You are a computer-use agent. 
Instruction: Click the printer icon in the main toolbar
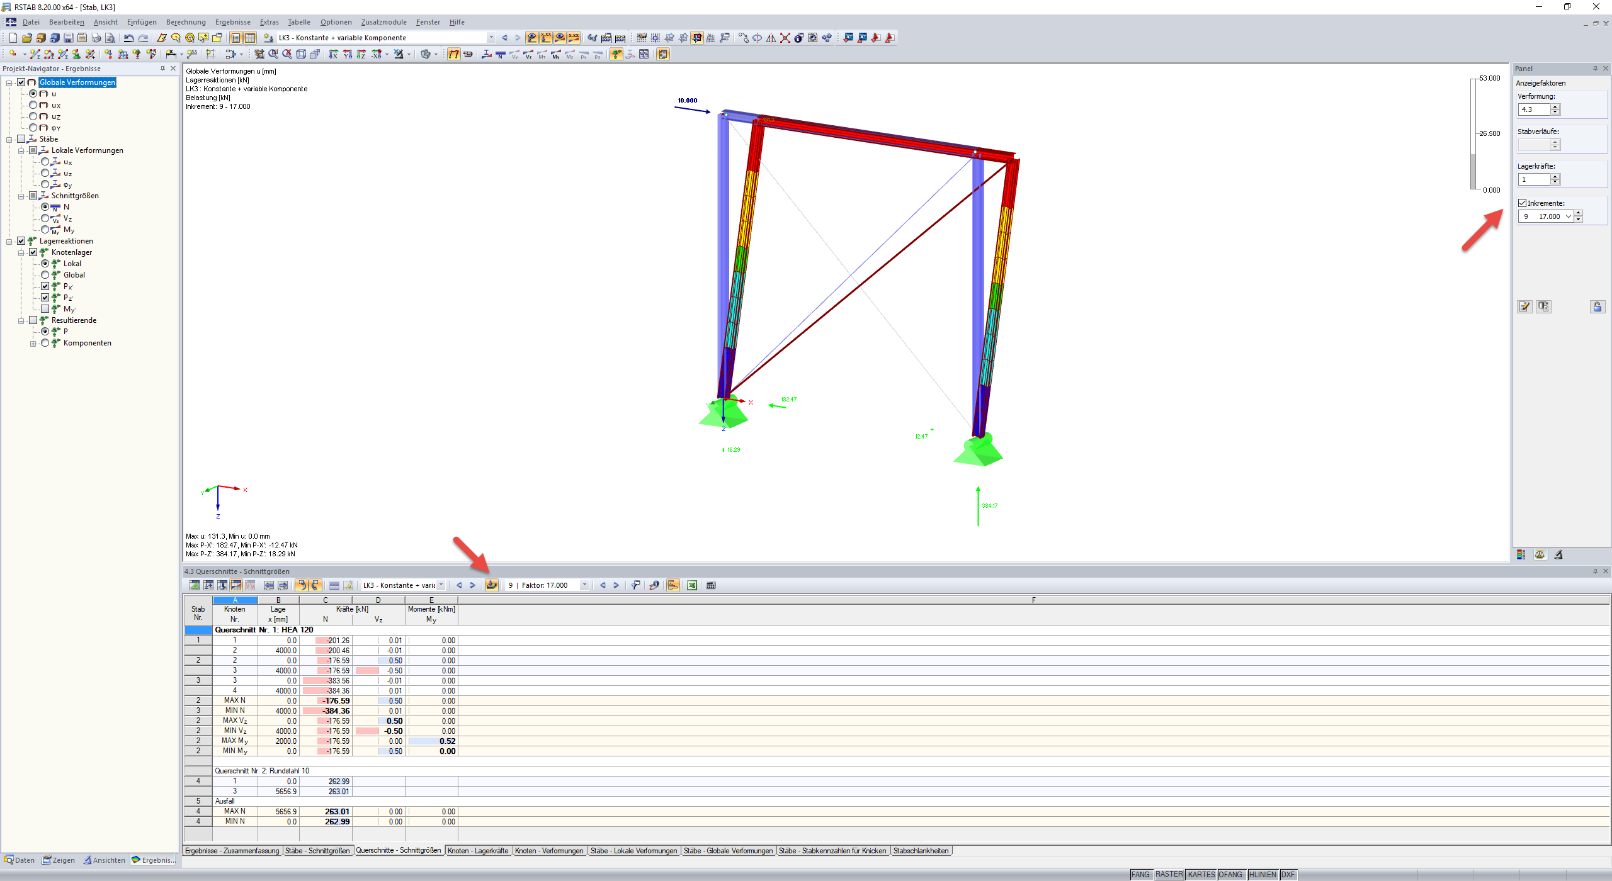(96, 38)
